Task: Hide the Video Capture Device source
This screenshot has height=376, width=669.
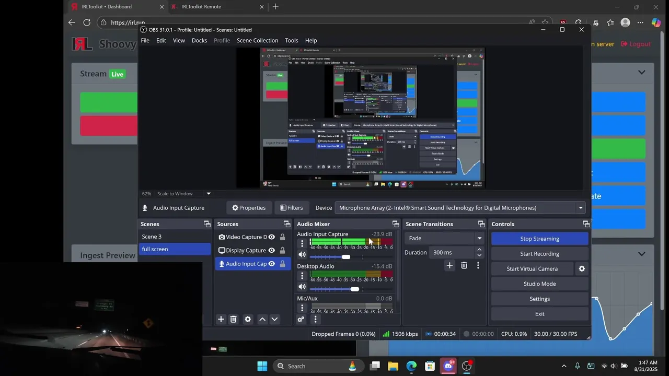Action: pyautogui.click(x=272, y=237)
